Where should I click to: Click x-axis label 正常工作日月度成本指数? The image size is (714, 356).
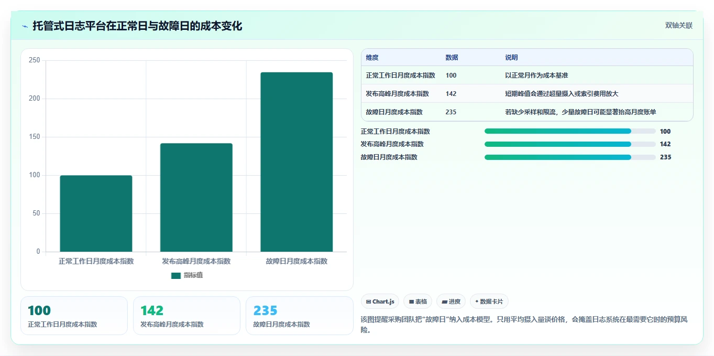pyautogui.click(x=96, y=261)
